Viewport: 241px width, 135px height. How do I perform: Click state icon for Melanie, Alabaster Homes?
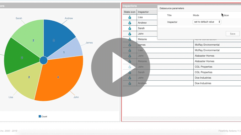point(130,61)
